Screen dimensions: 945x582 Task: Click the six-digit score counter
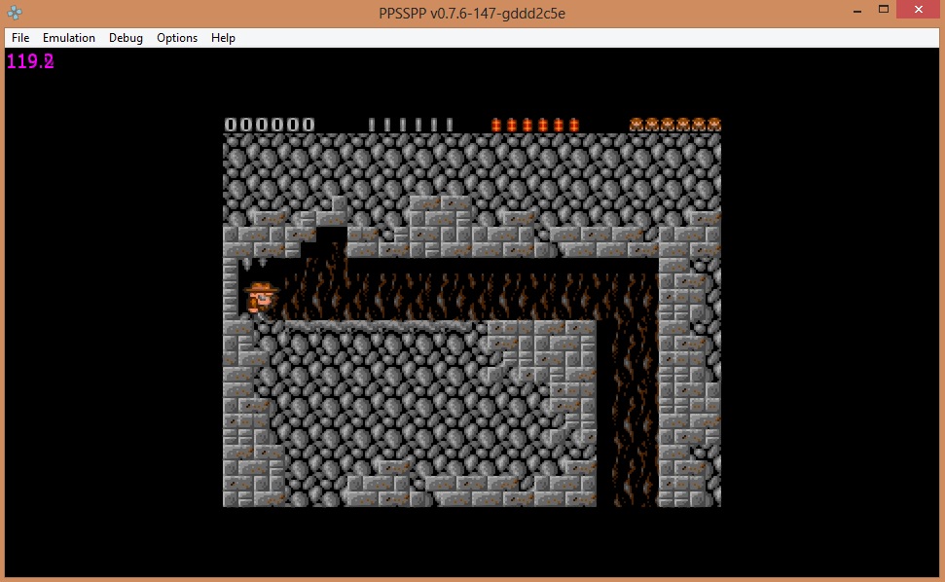(x=270, y=125)
